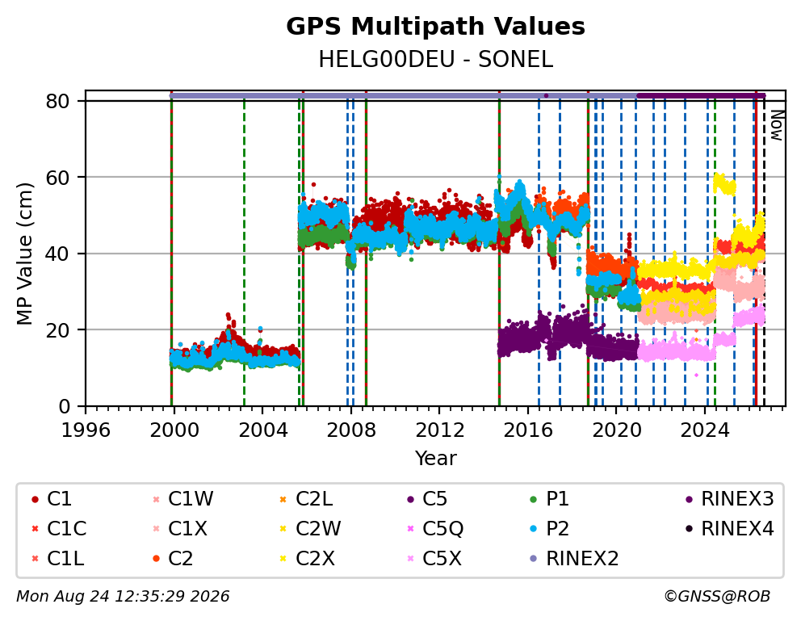
Task: Click the C2W yellow legend entry
Action: (311, 529)
